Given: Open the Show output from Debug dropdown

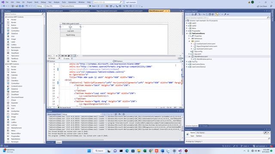Looking at the screenshot, I should (82, 114).
